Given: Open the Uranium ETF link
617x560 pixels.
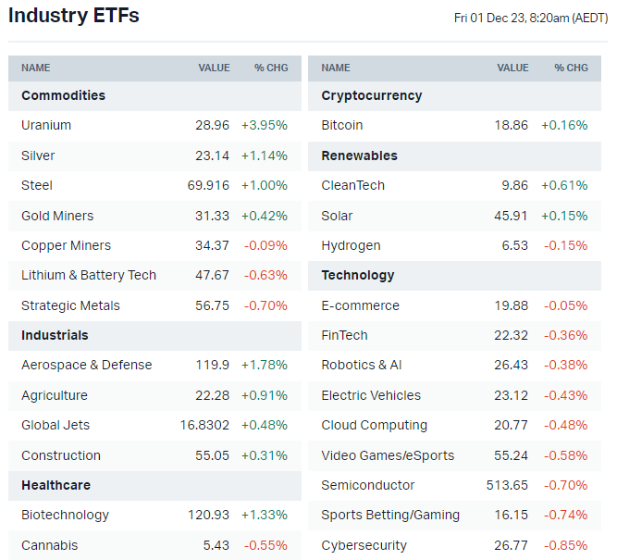Looking at the screenshot, I should tap(46, 125).
